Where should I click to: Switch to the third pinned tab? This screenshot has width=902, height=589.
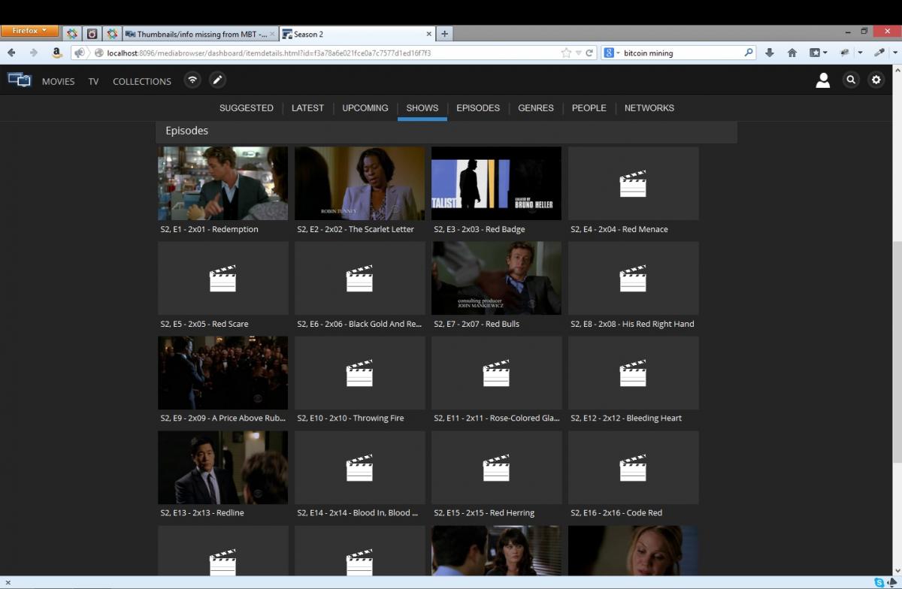pyautogui.click(x=112, y=34)
